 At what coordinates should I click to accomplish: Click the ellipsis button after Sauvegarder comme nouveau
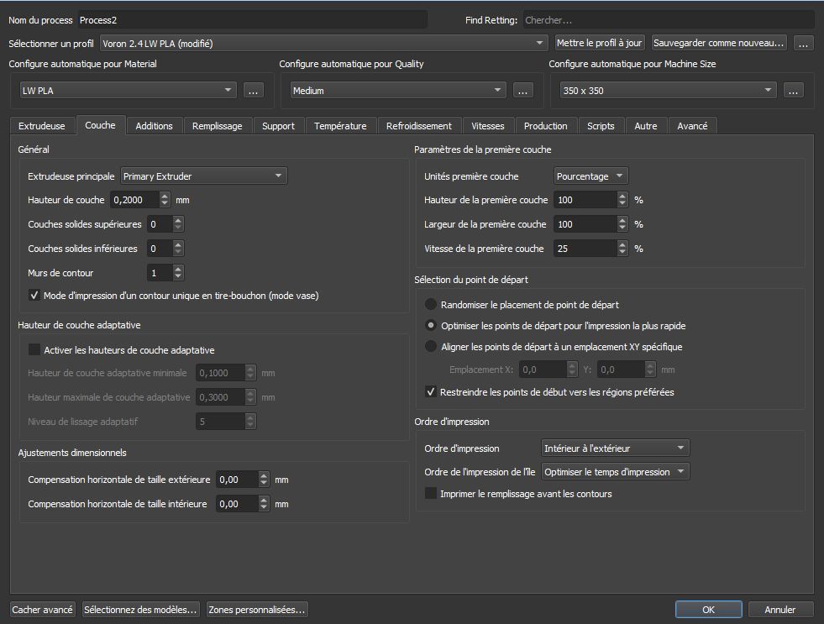(803, 43)
